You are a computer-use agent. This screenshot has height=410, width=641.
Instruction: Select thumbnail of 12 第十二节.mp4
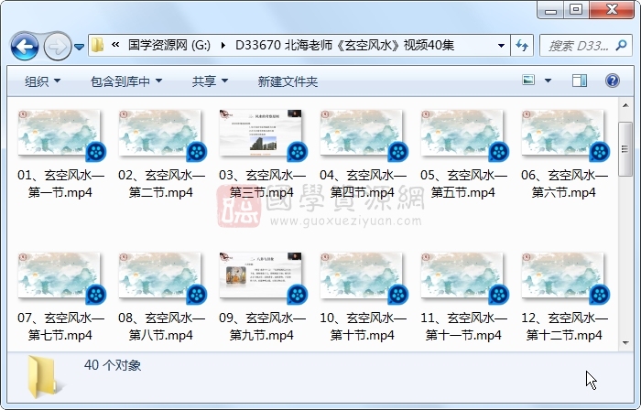(x=565, y=279)
